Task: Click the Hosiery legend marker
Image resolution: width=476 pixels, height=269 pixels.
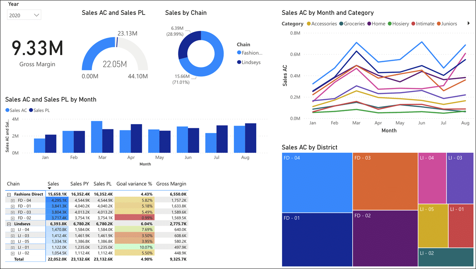Action: pos(390,24)
